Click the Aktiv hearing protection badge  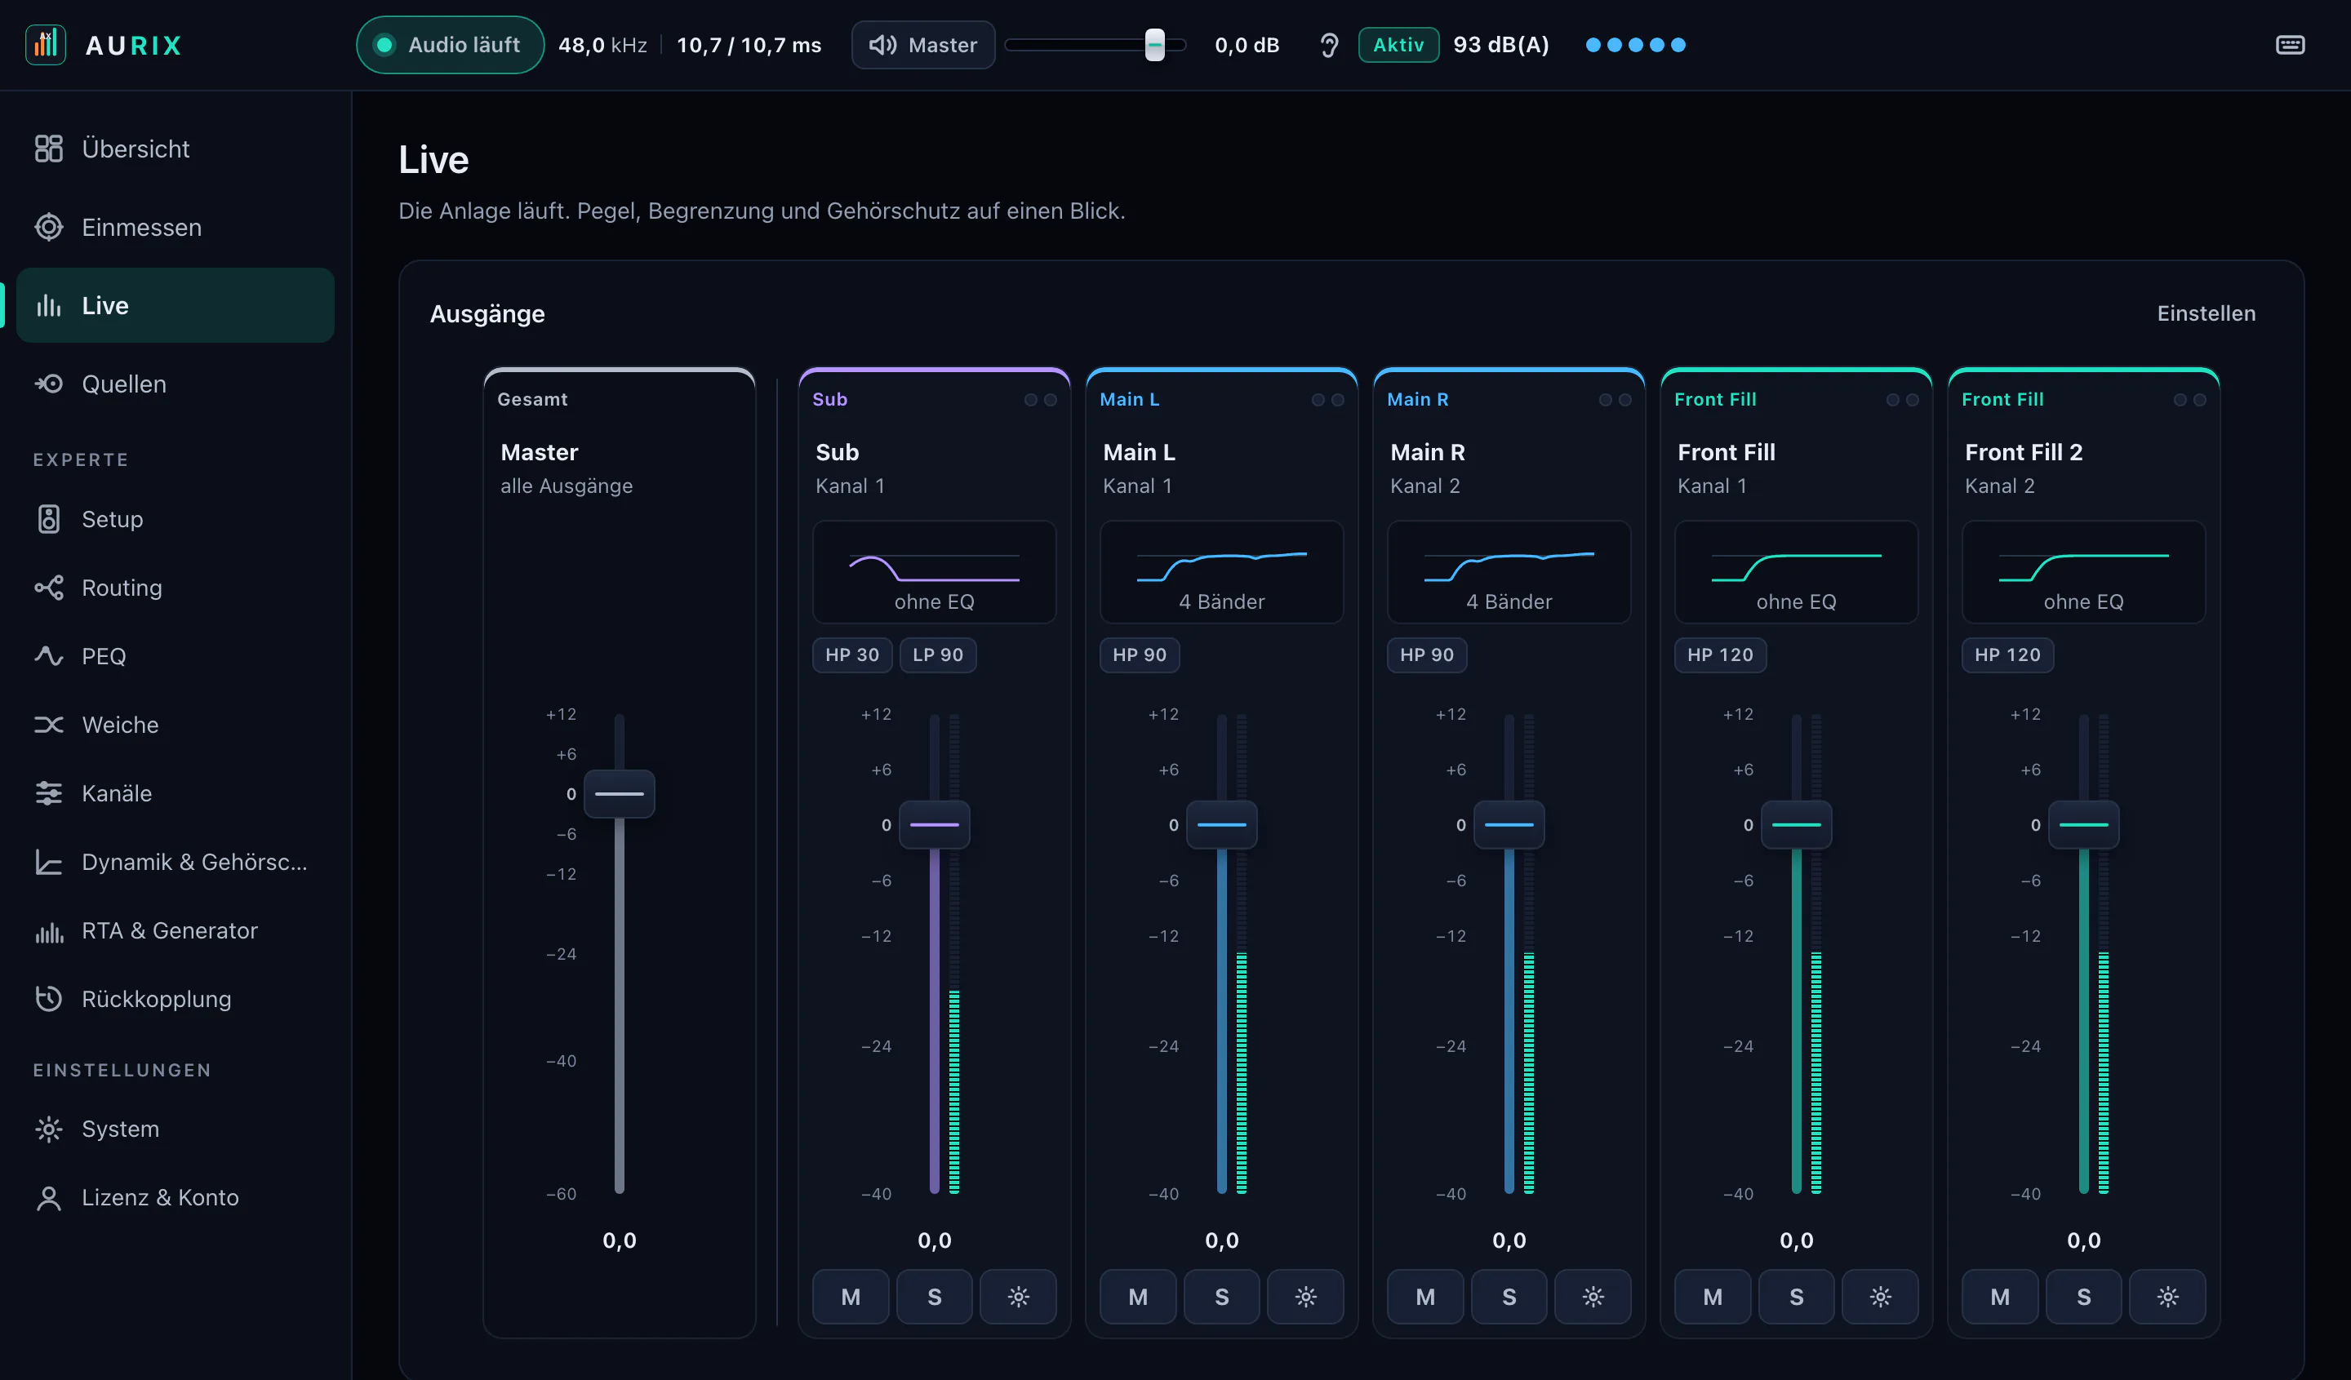pyautogui.click(x=1398, y=45)
